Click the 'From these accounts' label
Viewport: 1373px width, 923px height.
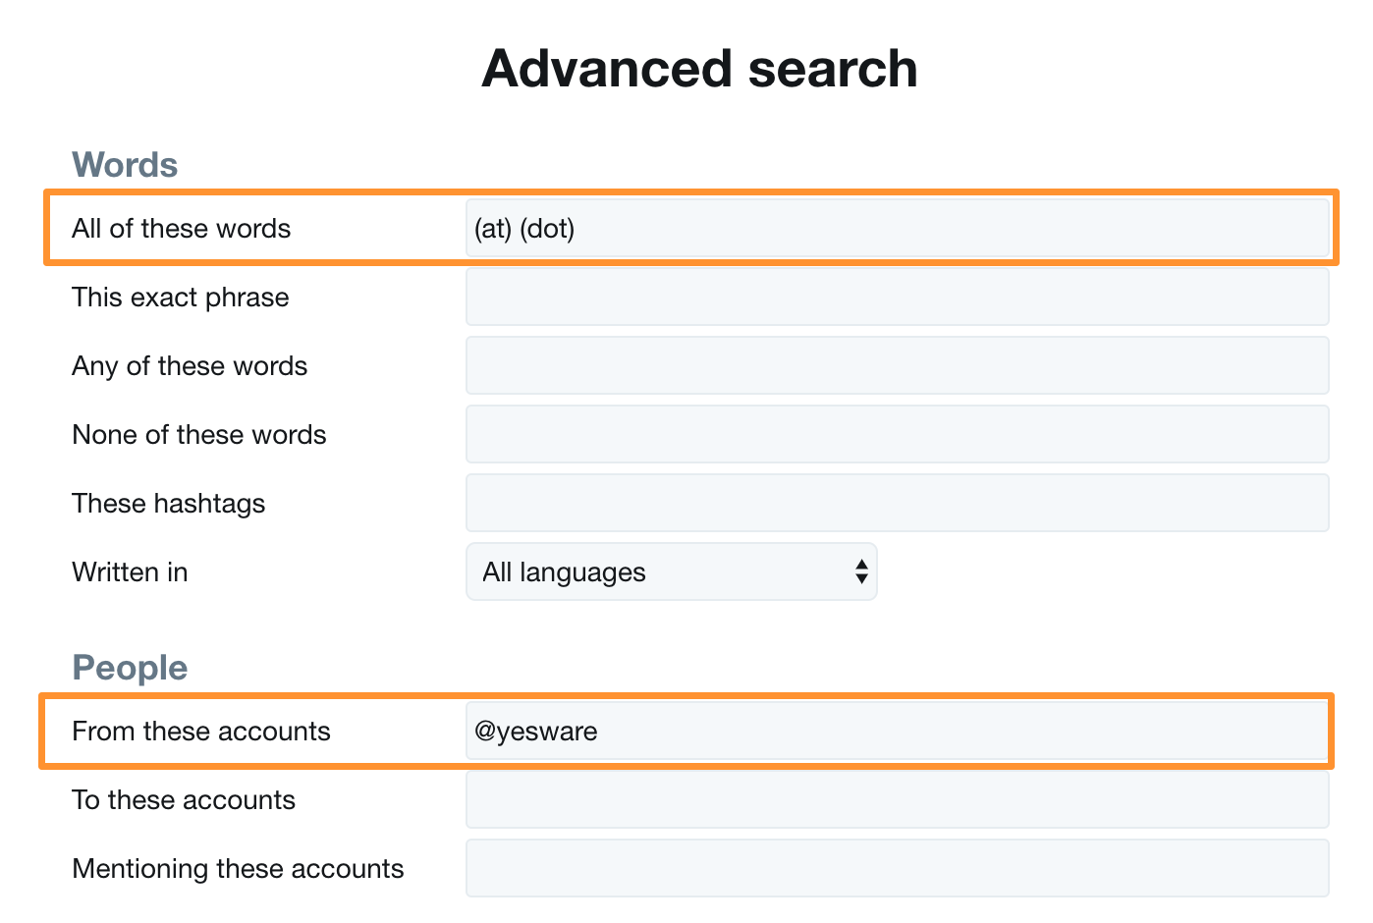[201, 731]
